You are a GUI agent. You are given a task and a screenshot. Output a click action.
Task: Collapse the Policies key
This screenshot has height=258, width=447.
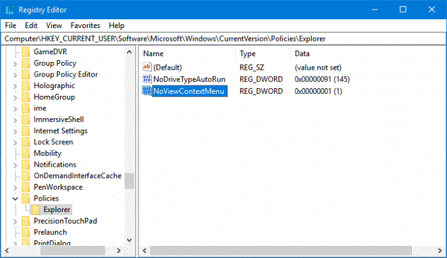pos(15,199)
